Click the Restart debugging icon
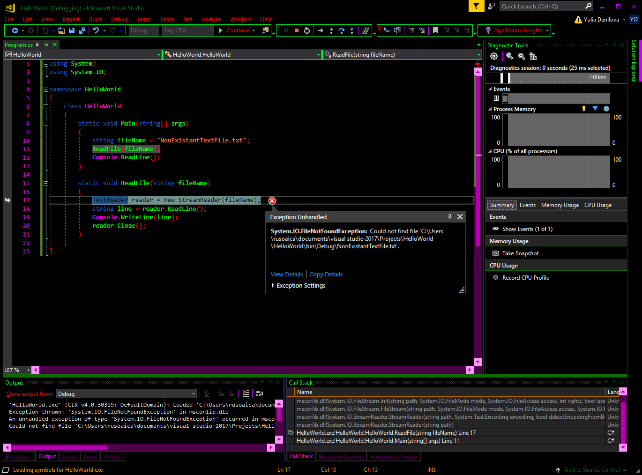This screenshot has height=475, width=642. 307,30
